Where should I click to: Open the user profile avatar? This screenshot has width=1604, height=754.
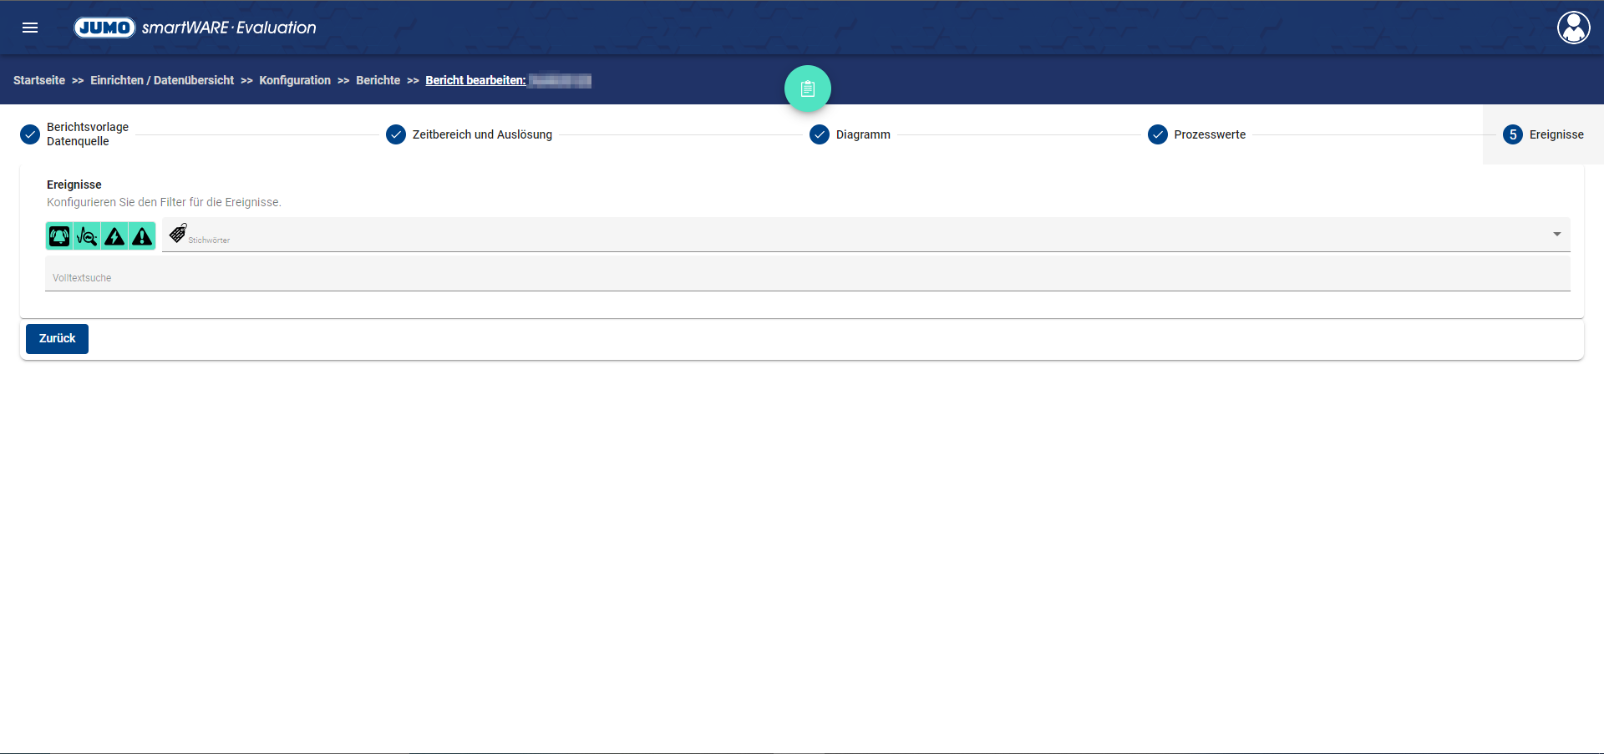1573,28
